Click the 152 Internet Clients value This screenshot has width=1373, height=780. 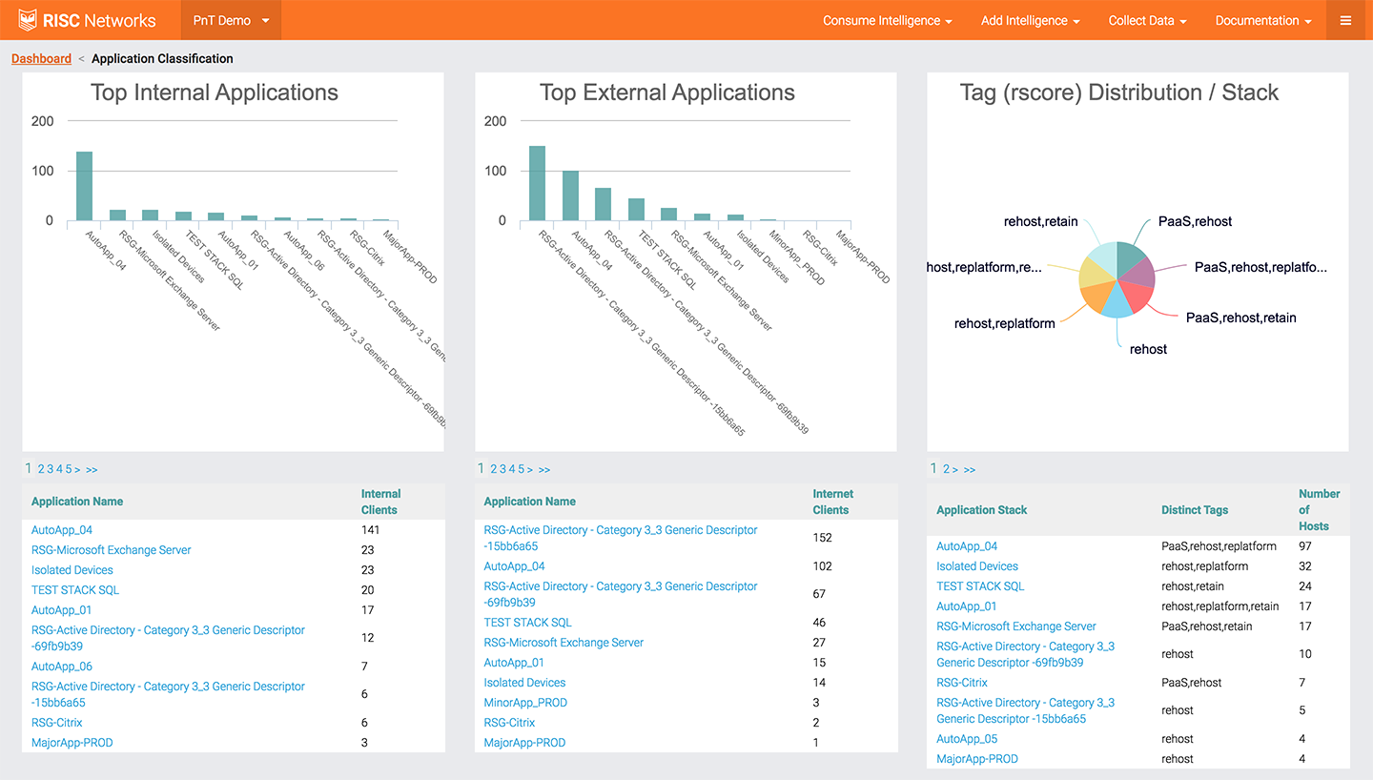click(823, 538)
